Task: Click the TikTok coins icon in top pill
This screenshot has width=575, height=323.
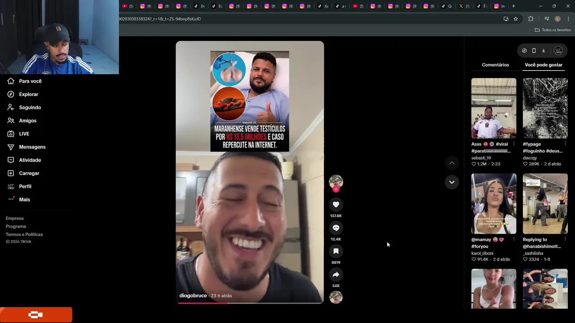Action: 524,51
